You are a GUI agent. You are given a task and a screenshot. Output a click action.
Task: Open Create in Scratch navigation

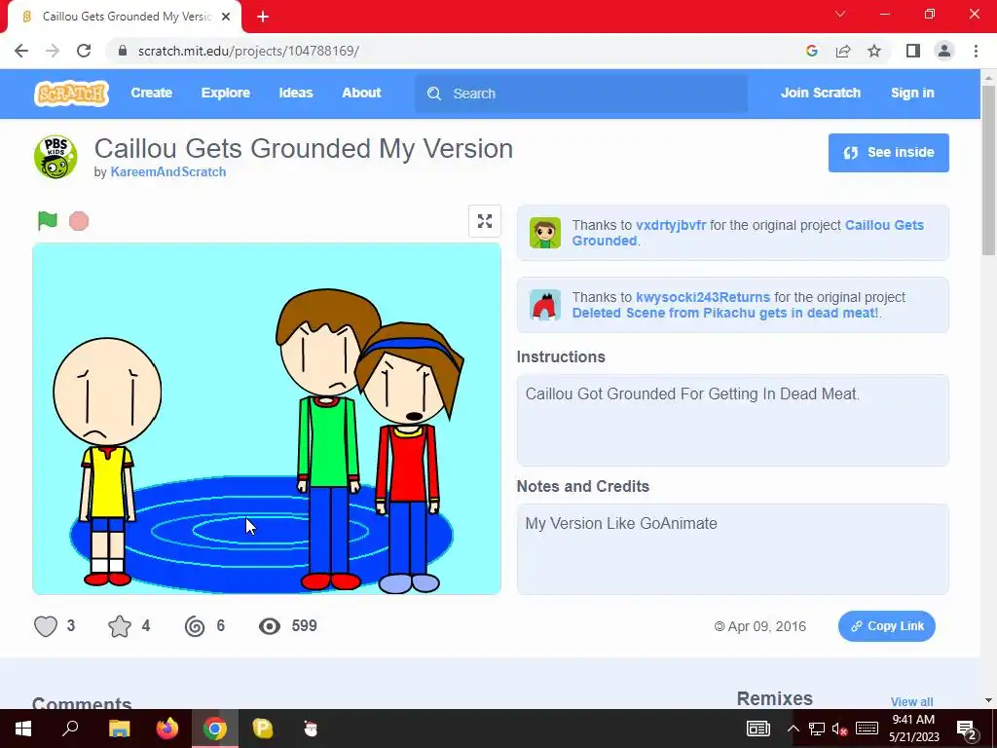tap(151, 93)
